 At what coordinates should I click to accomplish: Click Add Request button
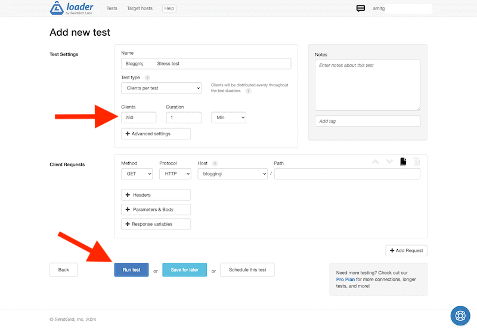coord(407,250)
